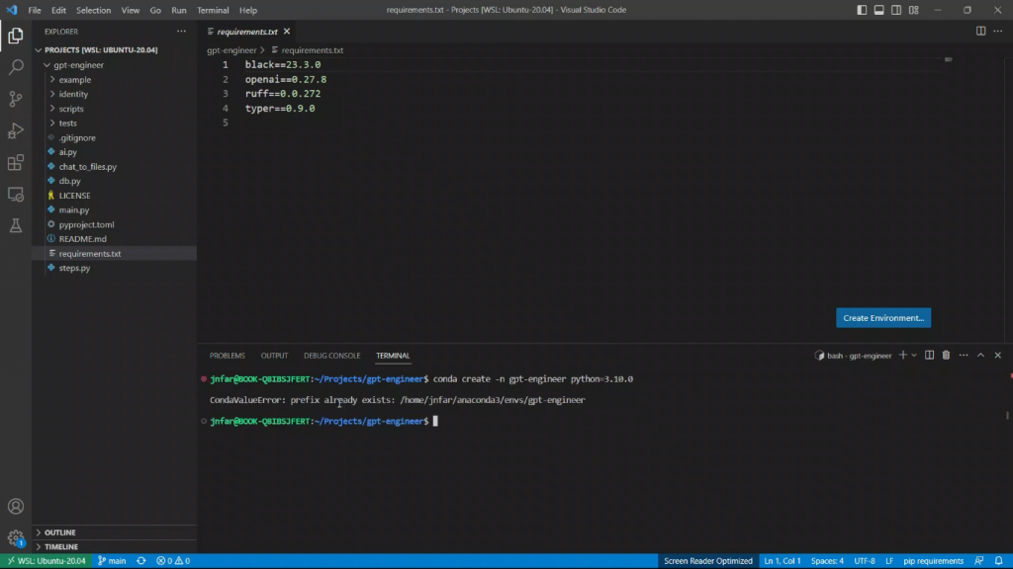This screenshot has width=1013, height=569.
Task: Open the Testing flask icon
Action: (16, 225)
